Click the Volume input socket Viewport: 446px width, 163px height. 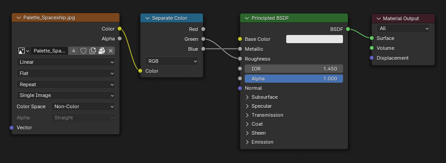pos(372,48)
